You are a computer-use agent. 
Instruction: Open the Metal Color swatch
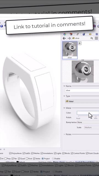[x=88, y=113]
